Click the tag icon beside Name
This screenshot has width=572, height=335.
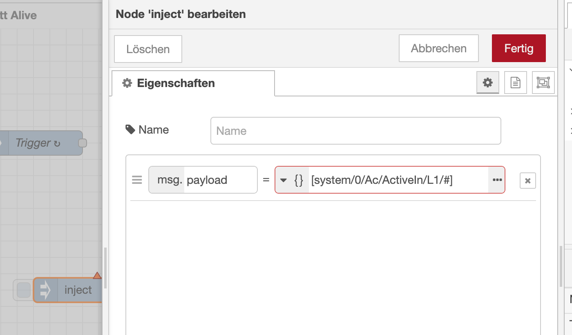(130, 130)
